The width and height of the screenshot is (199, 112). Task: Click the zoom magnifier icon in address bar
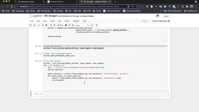(x=133, y=7)
